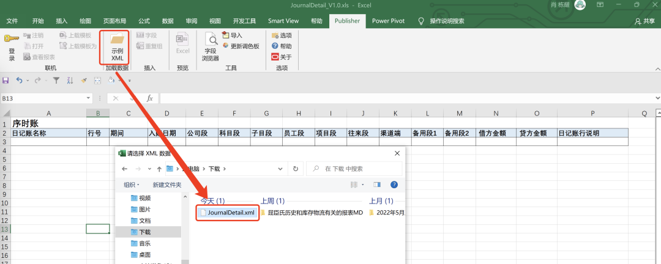Click the fx insert function button
This screenshot has height=264, width=661.
point(149,98)
